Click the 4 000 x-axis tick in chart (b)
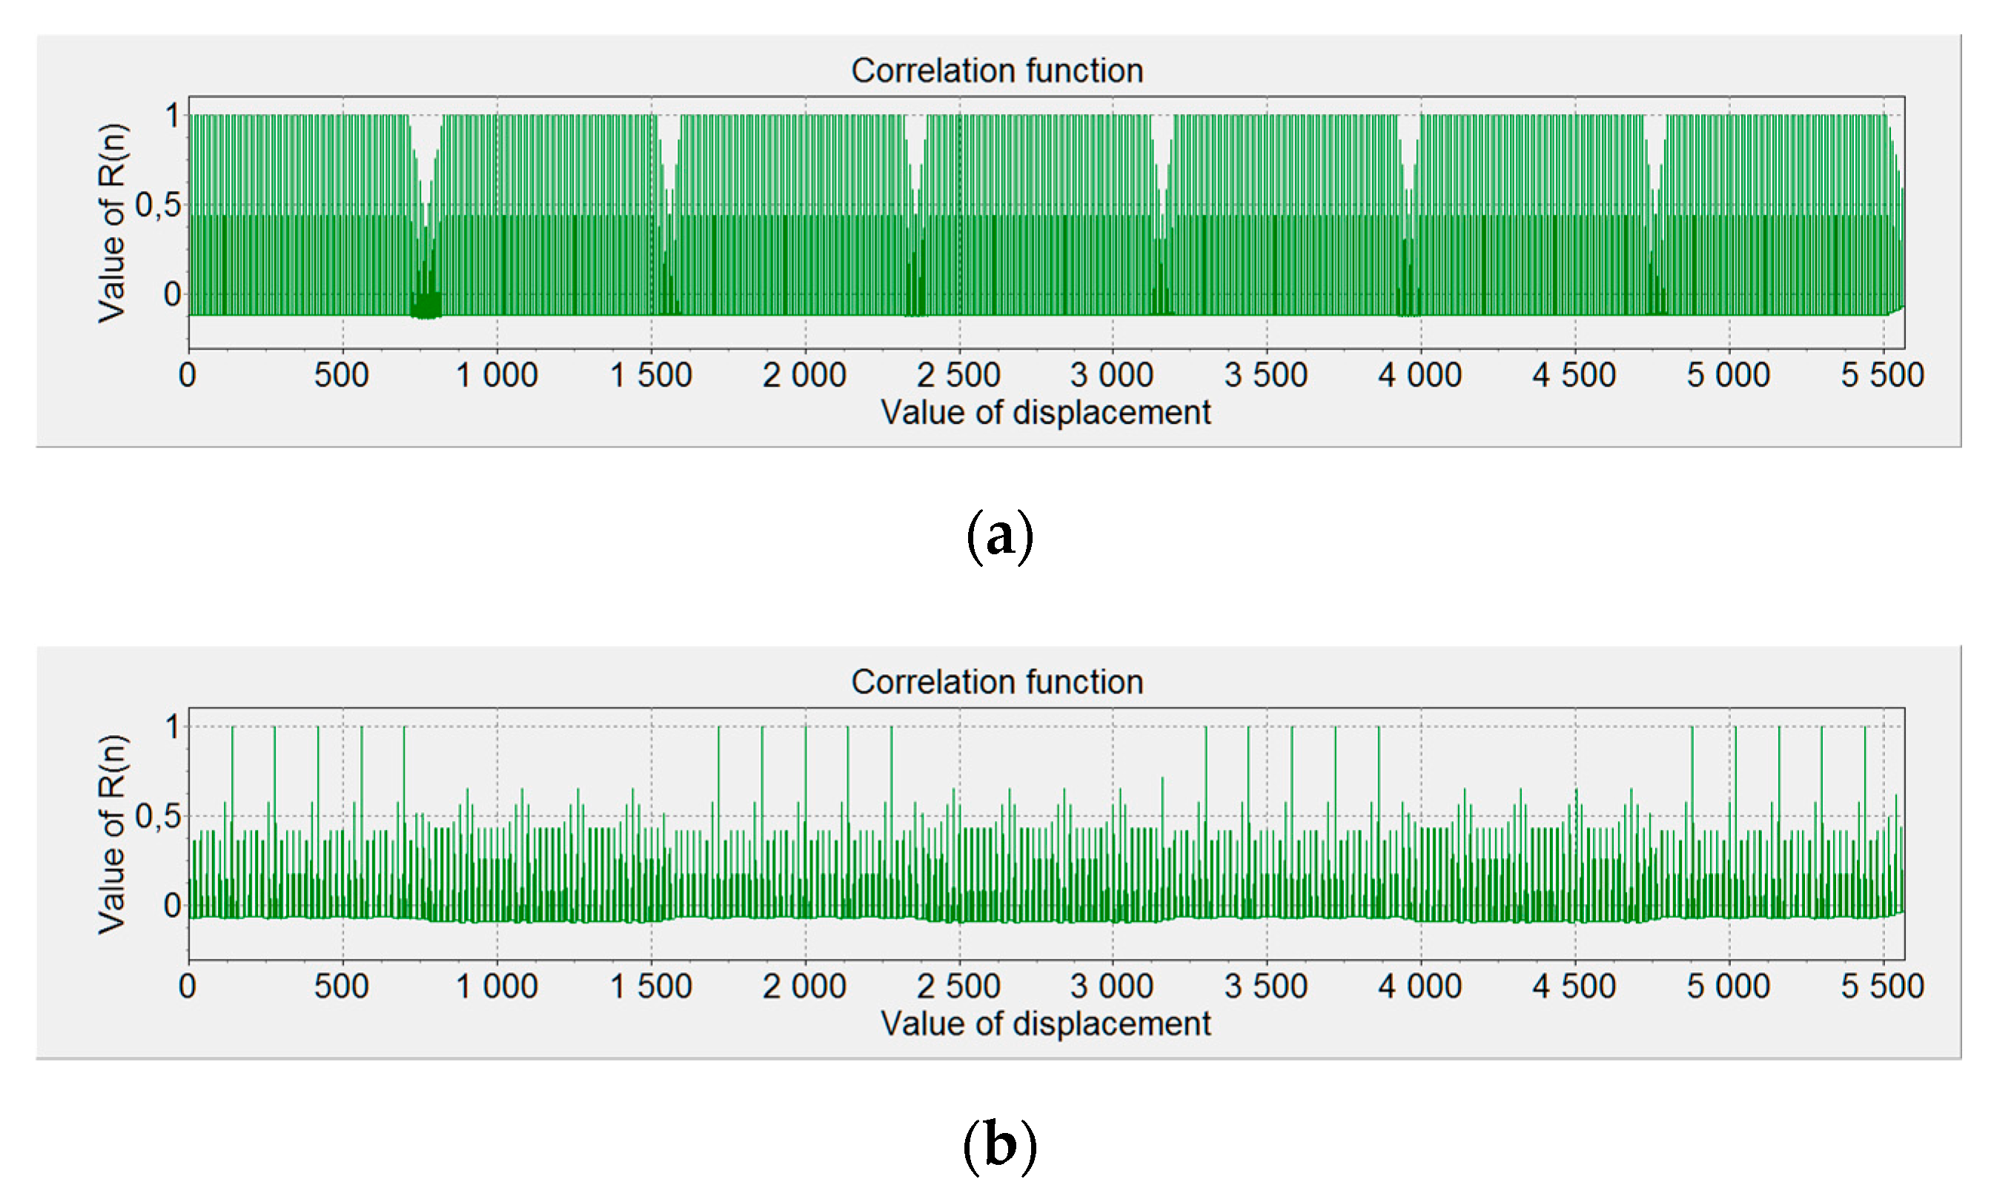 pos(1420,986)
